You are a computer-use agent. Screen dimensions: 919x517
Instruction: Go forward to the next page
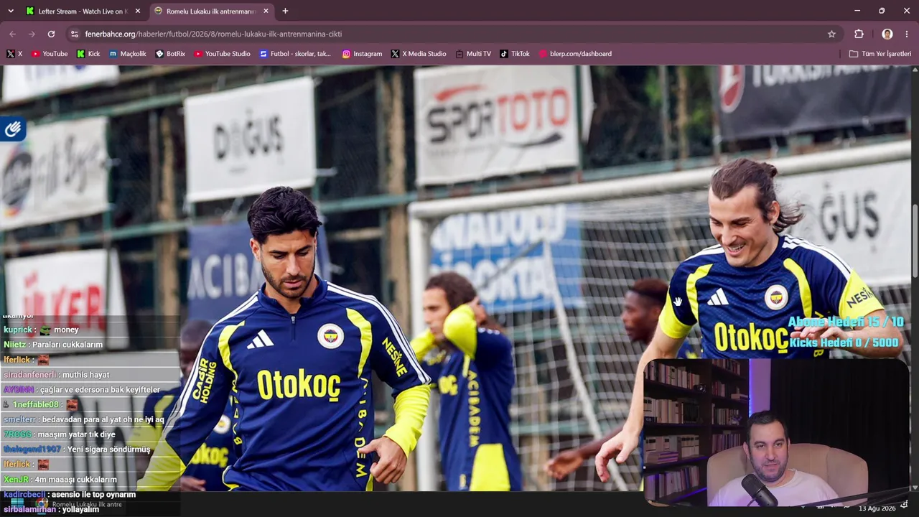(x=32, y=34)
